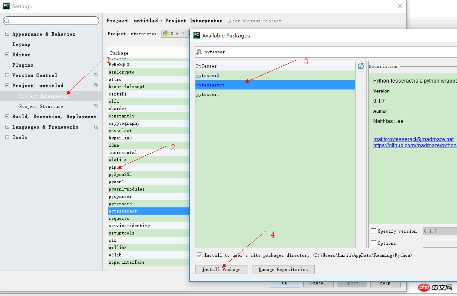457x296 pixels.
Task: Click the per-project icon beside Languages & Frameworks
Action: (x=96, y=126)
